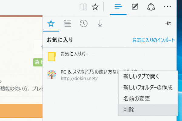The height and width of the screenshot is (121, 182).
Task: Click the http://dekiru.net/ URL text
Action: pos(79,79)
